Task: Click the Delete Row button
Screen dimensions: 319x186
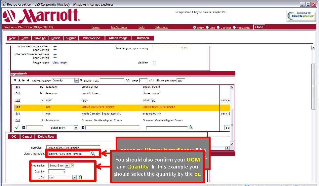Action: click(46, 137)
